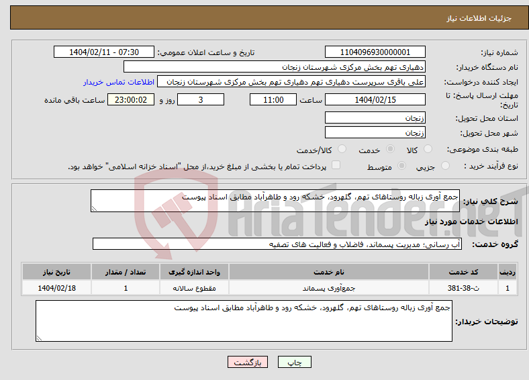The height and width of the screenshot is (380, 529).
Task: Click the buyer organization name field
Action: (x=275, y=67)
